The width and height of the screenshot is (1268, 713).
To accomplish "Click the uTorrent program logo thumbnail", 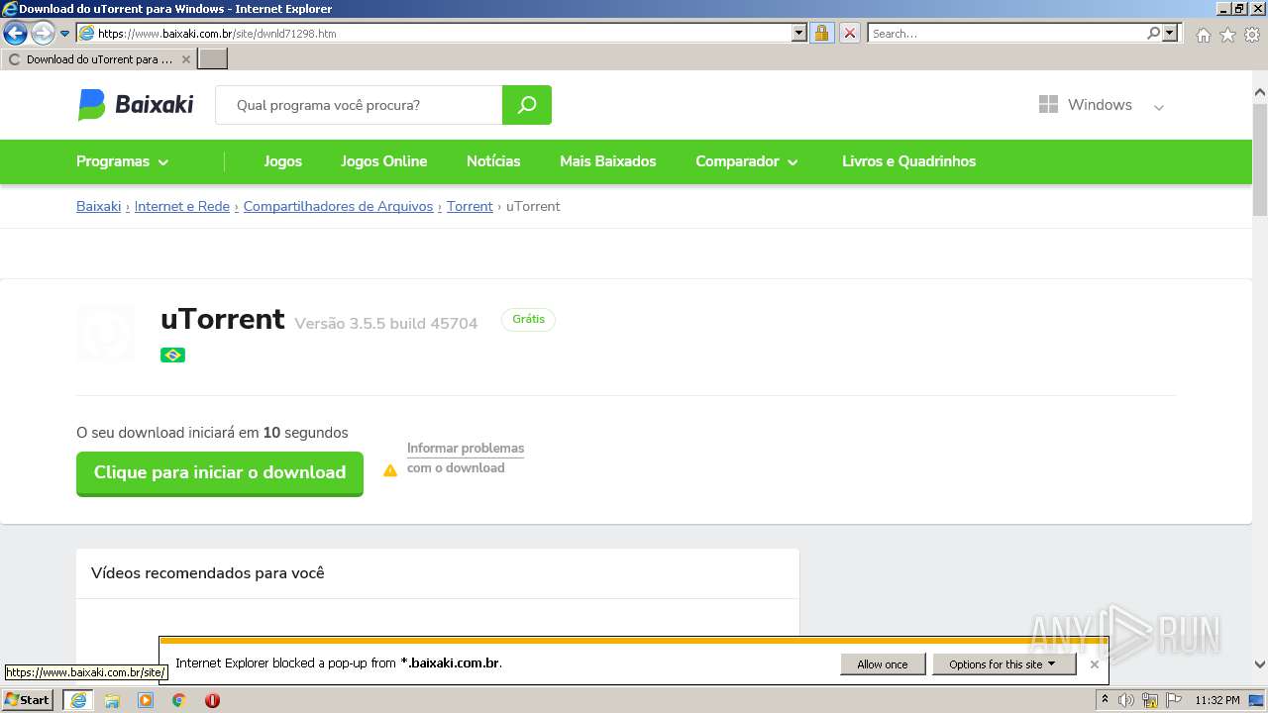I will pos(106,333).
